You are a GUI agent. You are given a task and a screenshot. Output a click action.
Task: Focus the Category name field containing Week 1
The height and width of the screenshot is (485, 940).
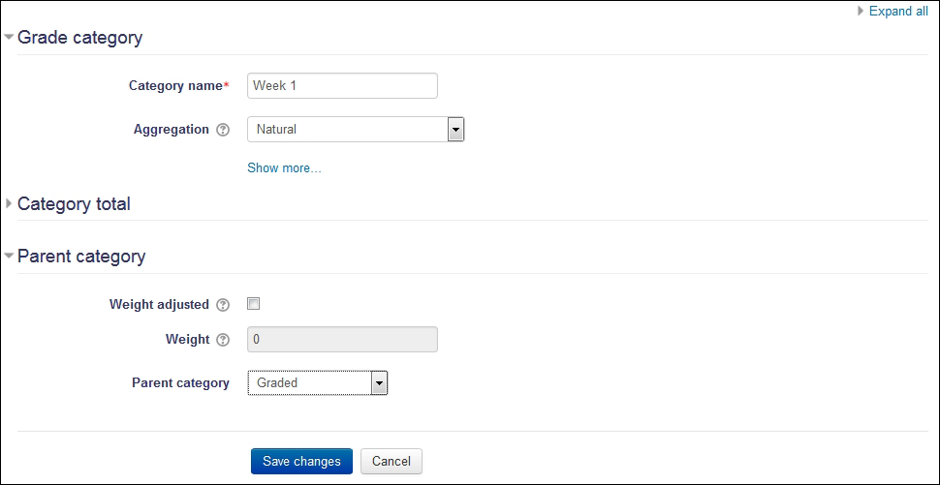[x=342, y=86]
